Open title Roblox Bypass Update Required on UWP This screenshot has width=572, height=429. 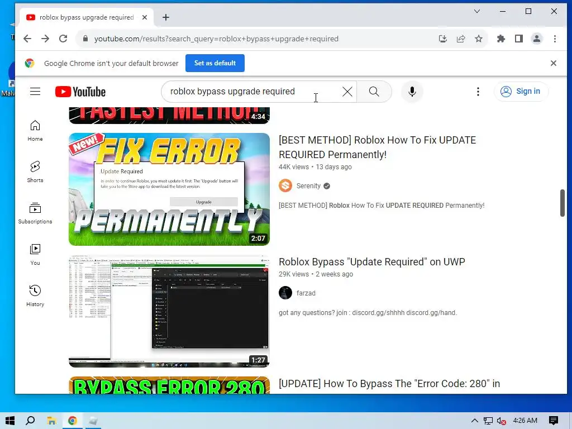tap(371, 262)
